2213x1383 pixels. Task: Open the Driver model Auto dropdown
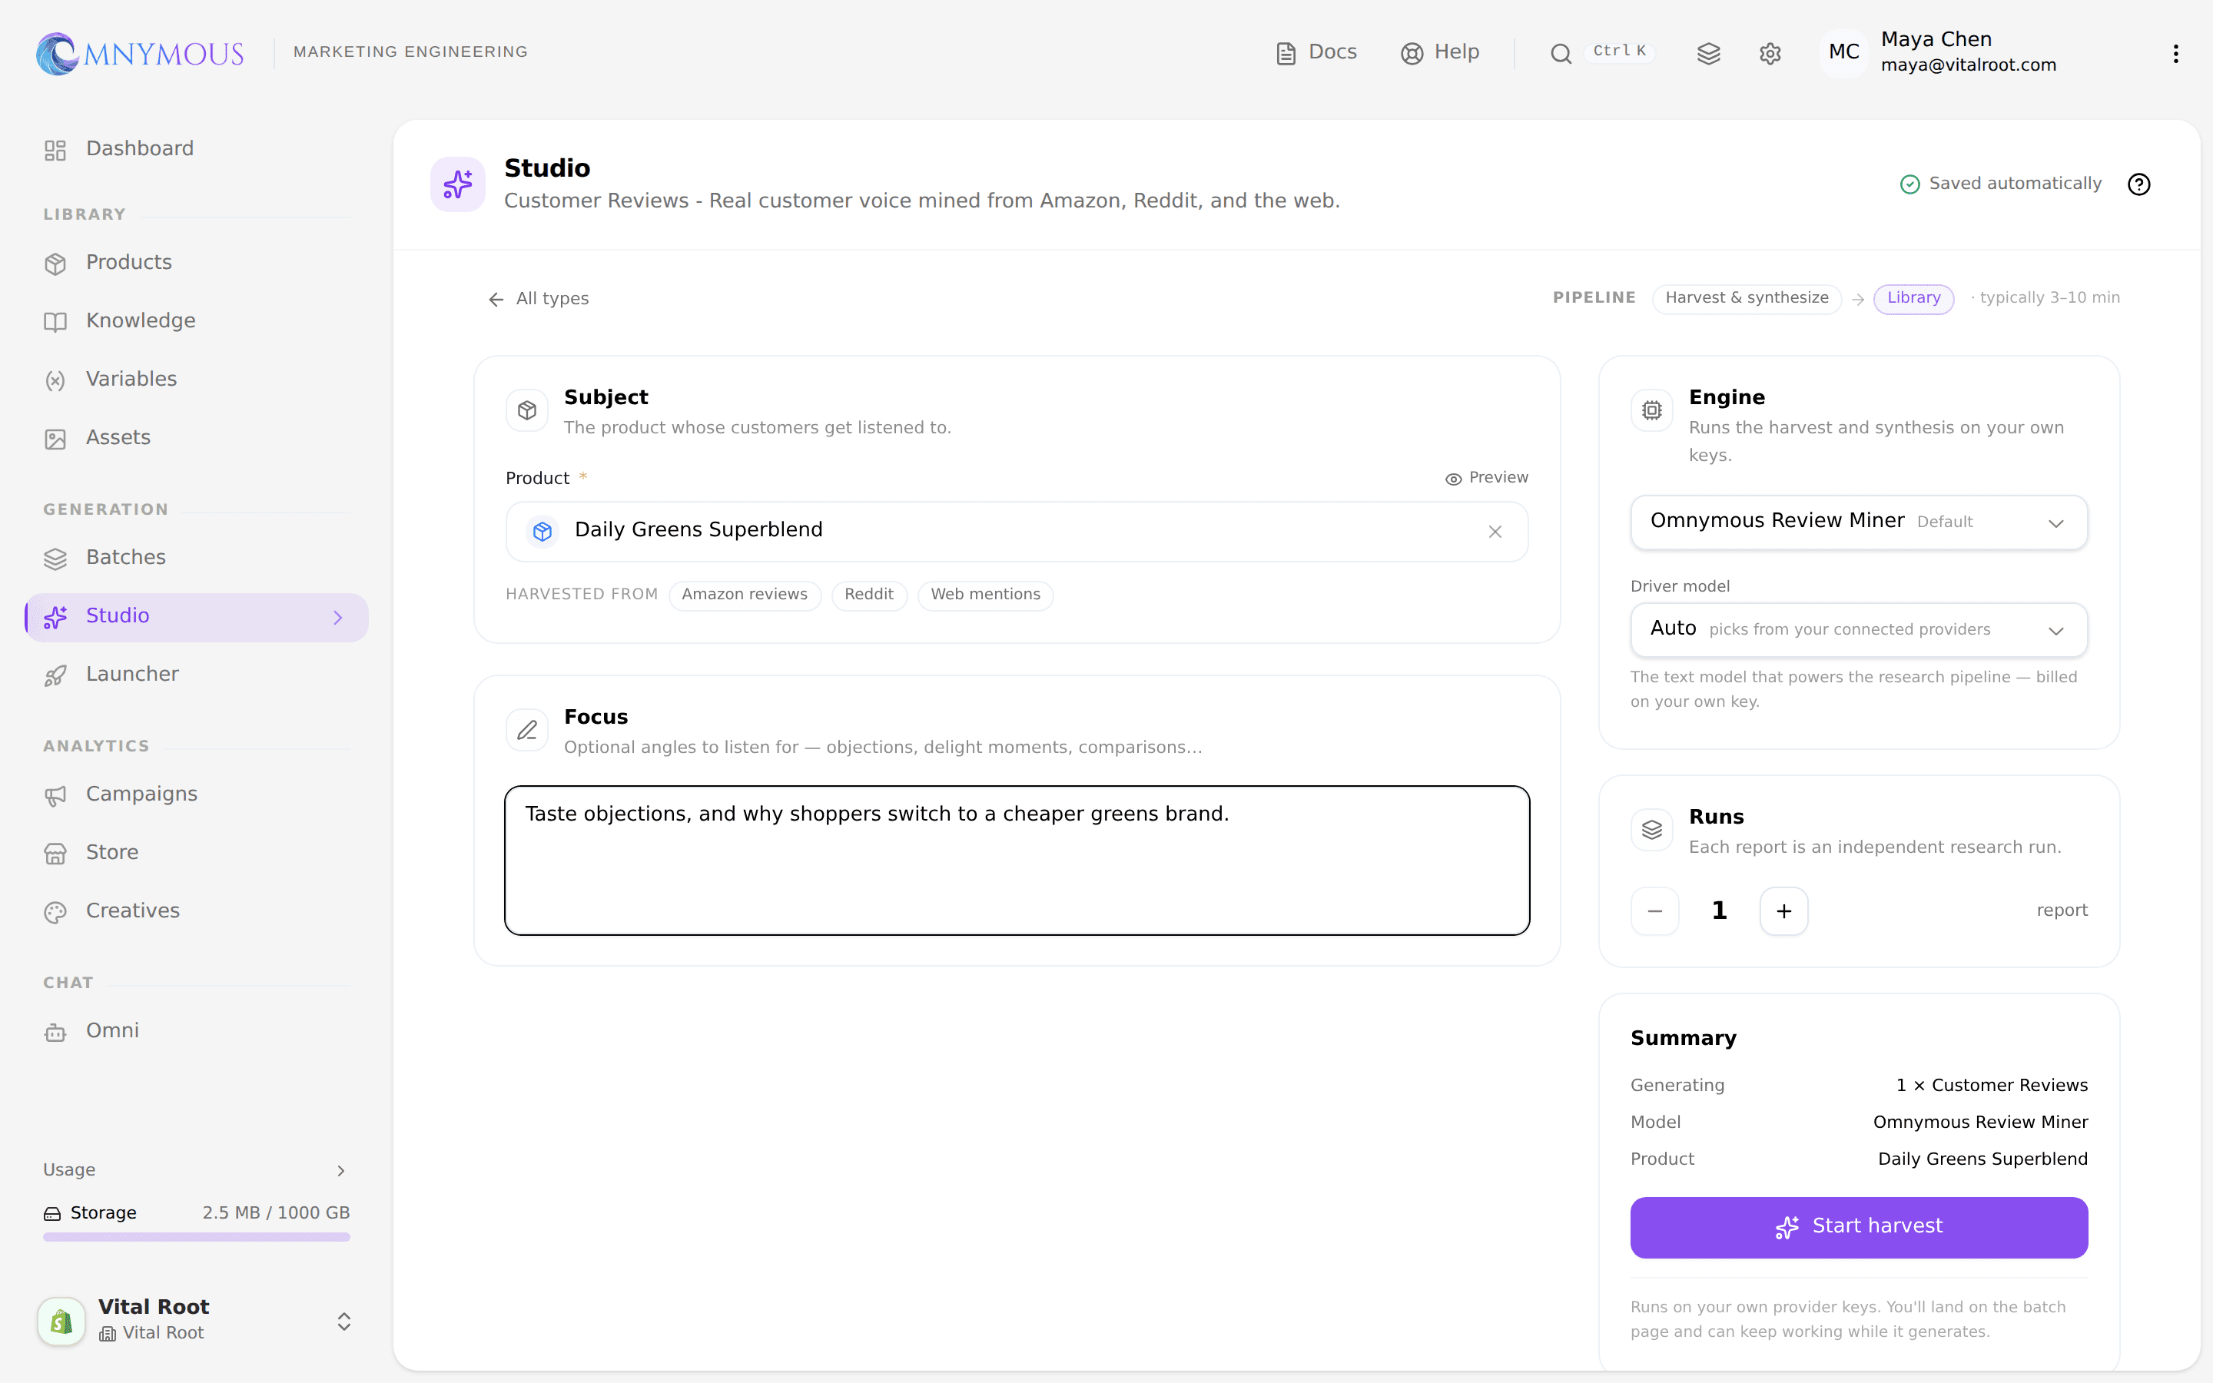[x=1858, y=630]
